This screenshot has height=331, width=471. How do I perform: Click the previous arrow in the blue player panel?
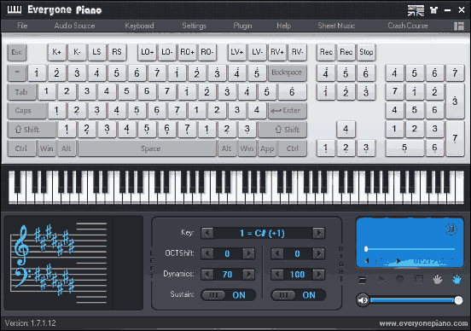(366, 261)
